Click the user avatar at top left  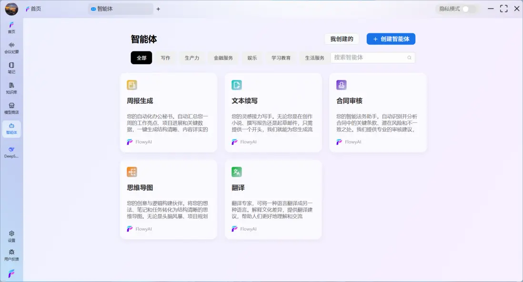(11, 9)
